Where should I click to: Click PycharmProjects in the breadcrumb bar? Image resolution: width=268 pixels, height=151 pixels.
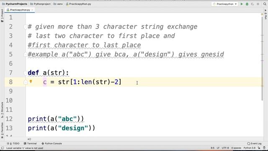(15, 4)
